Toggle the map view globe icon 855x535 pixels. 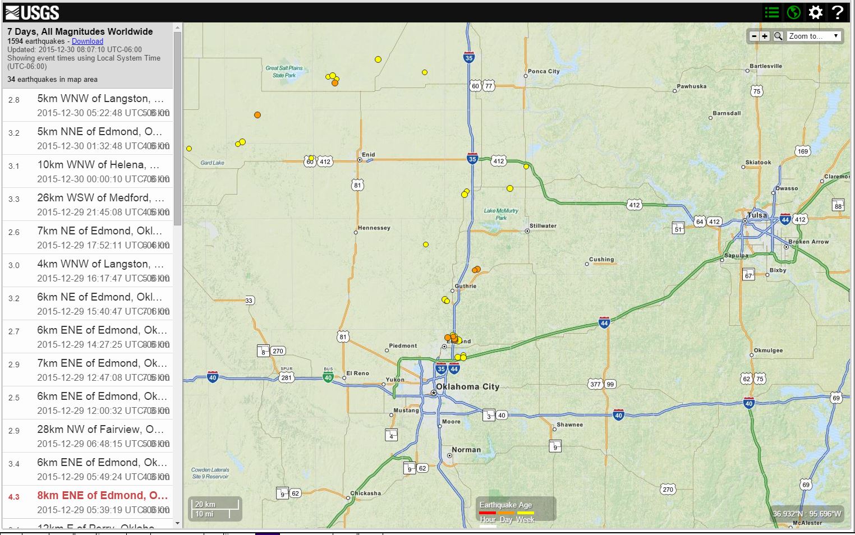pos(793,12)
